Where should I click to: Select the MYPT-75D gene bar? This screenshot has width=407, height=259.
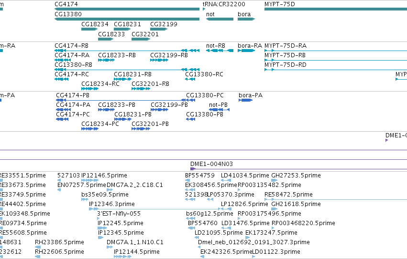tap(336, 9)
